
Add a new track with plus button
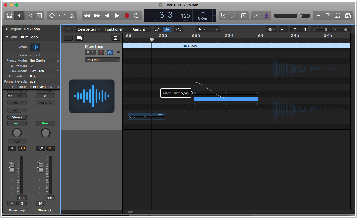click(68, 38)
